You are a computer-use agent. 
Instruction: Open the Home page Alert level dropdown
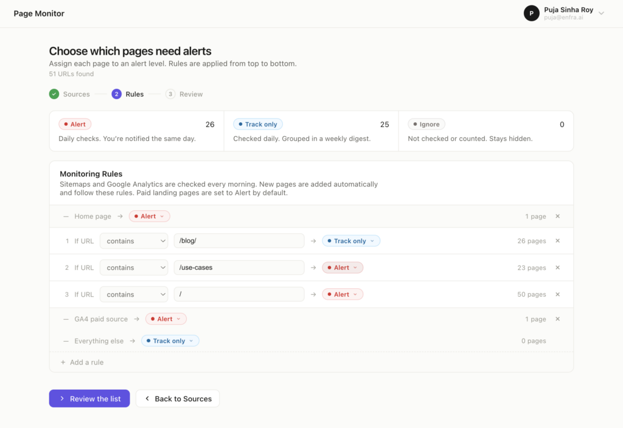pos(150,216)
